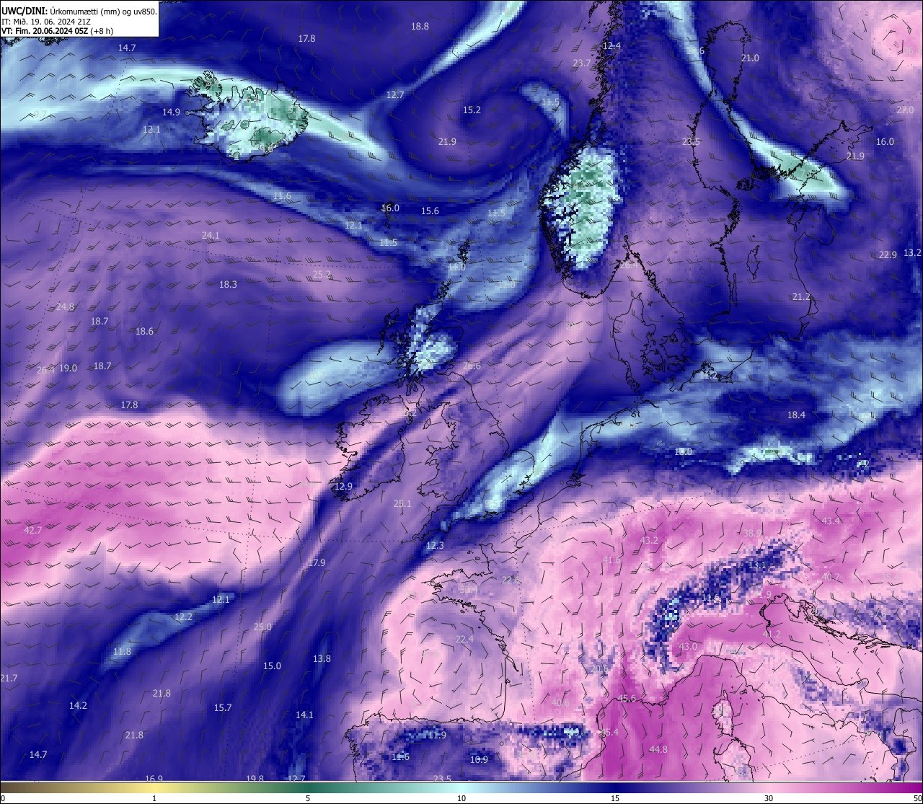The height and width of the screenshot is (804, 923).
Task: Click the 43.2 value label
Action: click(x=649, y=540)
